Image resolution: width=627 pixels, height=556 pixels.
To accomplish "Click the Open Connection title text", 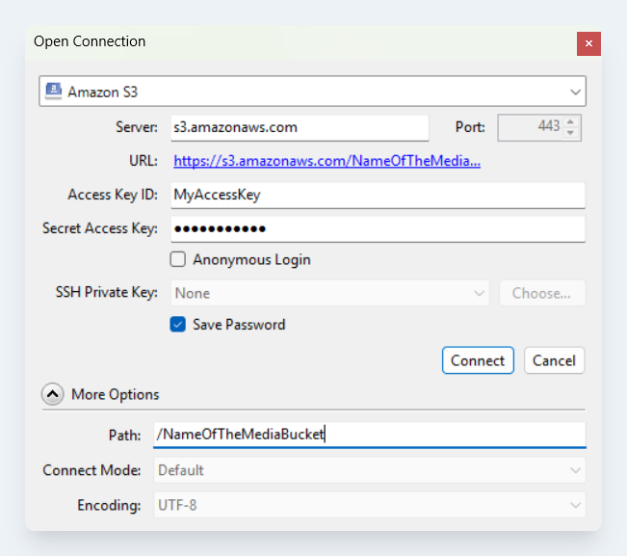I will pos(90,41).
